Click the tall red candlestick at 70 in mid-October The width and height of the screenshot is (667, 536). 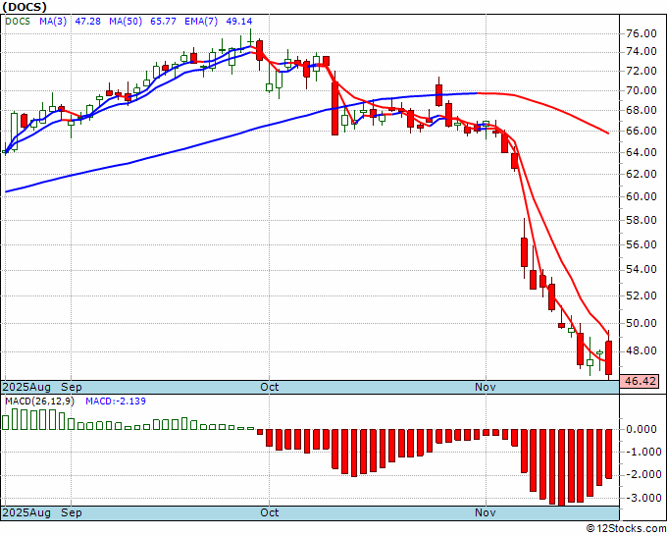pos(335,109)
